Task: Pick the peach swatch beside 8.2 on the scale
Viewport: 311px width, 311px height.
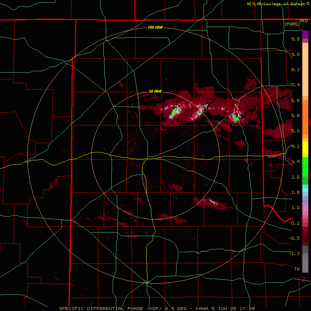Action: click(x=305, y=71)
